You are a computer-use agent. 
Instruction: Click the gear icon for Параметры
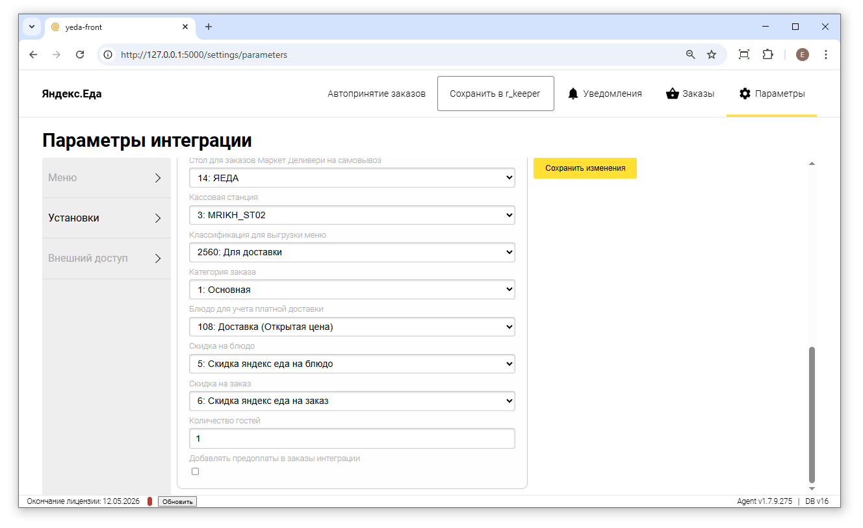pyautogui.click(x=745, y=94)
